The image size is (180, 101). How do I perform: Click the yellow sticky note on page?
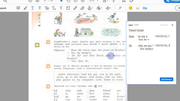pos(37,45)
